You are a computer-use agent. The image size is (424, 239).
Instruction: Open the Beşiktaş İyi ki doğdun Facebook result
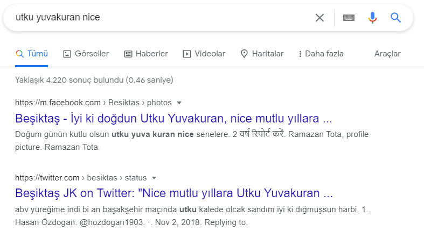[x=175, y=118]
